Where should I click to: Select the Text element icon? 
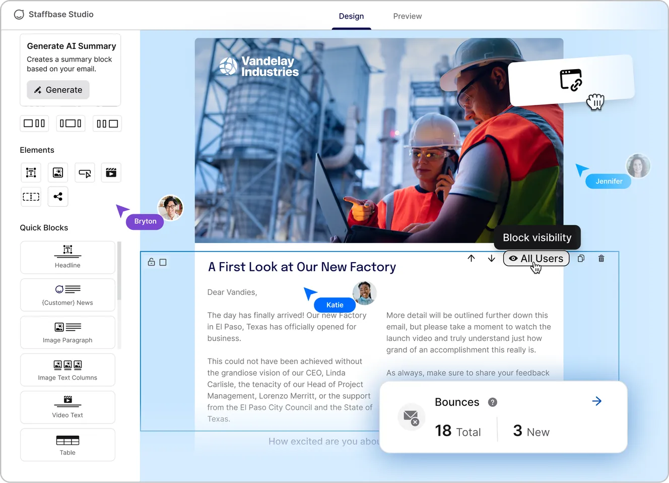(x=31, y=173)
